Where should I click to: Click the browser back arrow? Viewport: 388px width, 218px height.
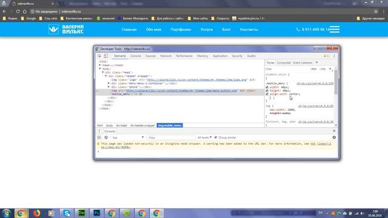coord(4,12)
